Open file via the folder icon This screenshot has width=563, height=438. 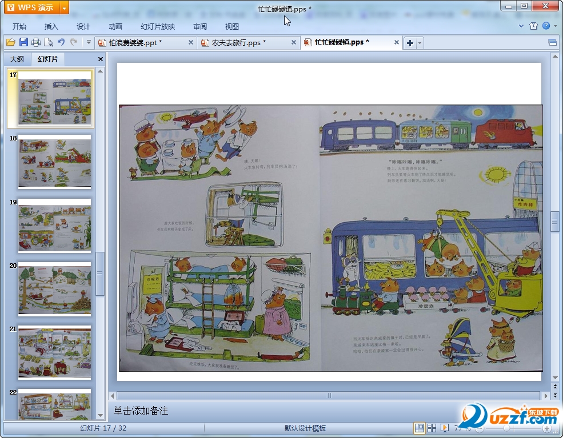tap(11, 42)
